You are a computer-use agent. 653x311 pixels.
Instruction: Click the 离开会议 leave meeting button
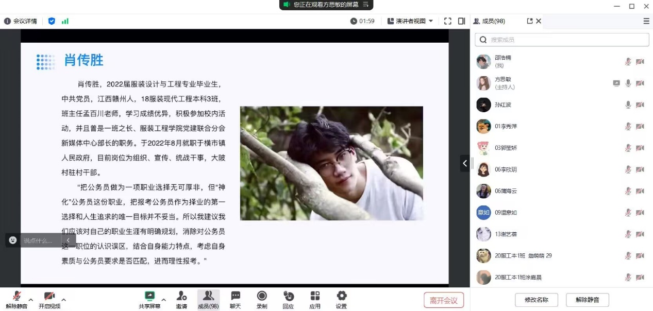(443, 300)
